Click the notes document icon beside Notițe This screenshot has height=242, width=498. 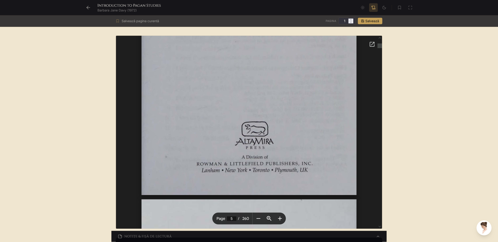120,236
